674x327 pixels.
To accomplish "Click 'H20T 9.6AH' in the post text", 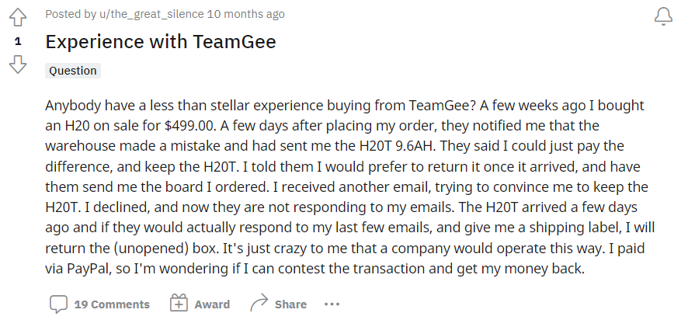I will click(x=398, y=146).
